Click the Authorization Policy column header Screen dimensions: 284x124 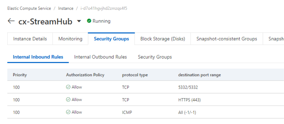click(x=85, y=75)
